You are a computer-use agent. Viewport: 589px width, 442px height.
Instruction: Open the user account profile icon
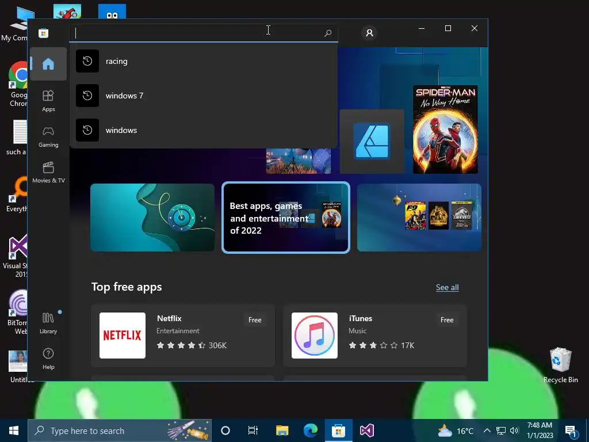click(369, 33)
